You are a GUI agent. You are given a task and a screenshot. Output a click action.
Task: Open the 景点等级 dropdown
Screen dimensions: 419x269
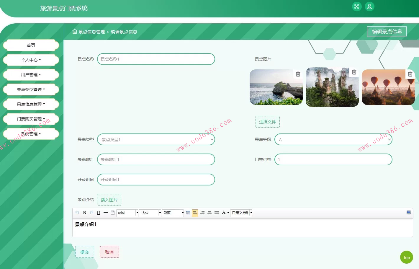point(333,139)
